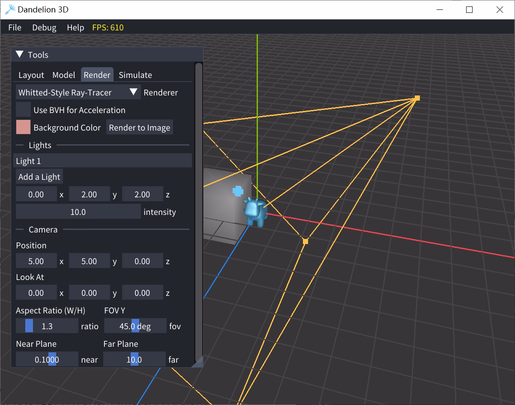This screenshot has width=515, height=405.
Task: Click the Tools panel vertical scrollbar
Action: click(x=198, y=212)
